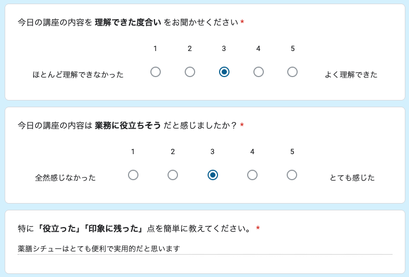Click the とても感じた scale label
Image resolution: width=409 pixels, height=277 pixels.
352,178
